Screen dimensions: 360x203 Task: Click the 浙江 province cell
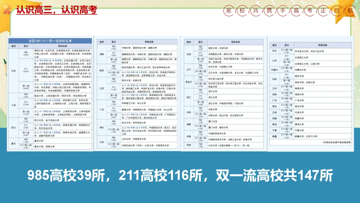[188, 97]
